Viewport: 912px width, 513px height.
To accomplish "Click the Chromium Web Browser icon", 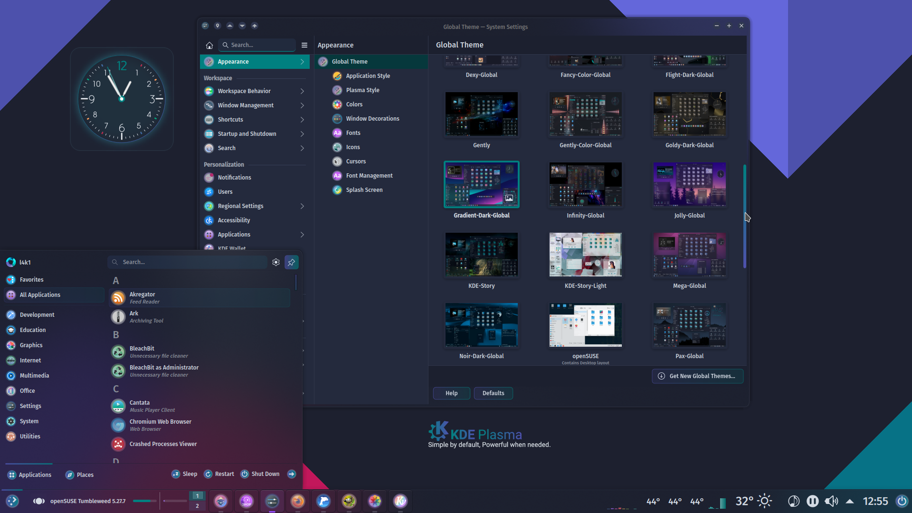I will (118, 425).
